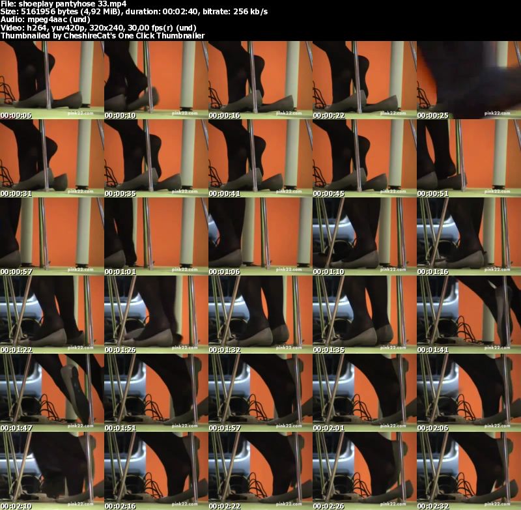Click the Thumbnailed by CheshireCat credit text

click(x=103, y=35)
